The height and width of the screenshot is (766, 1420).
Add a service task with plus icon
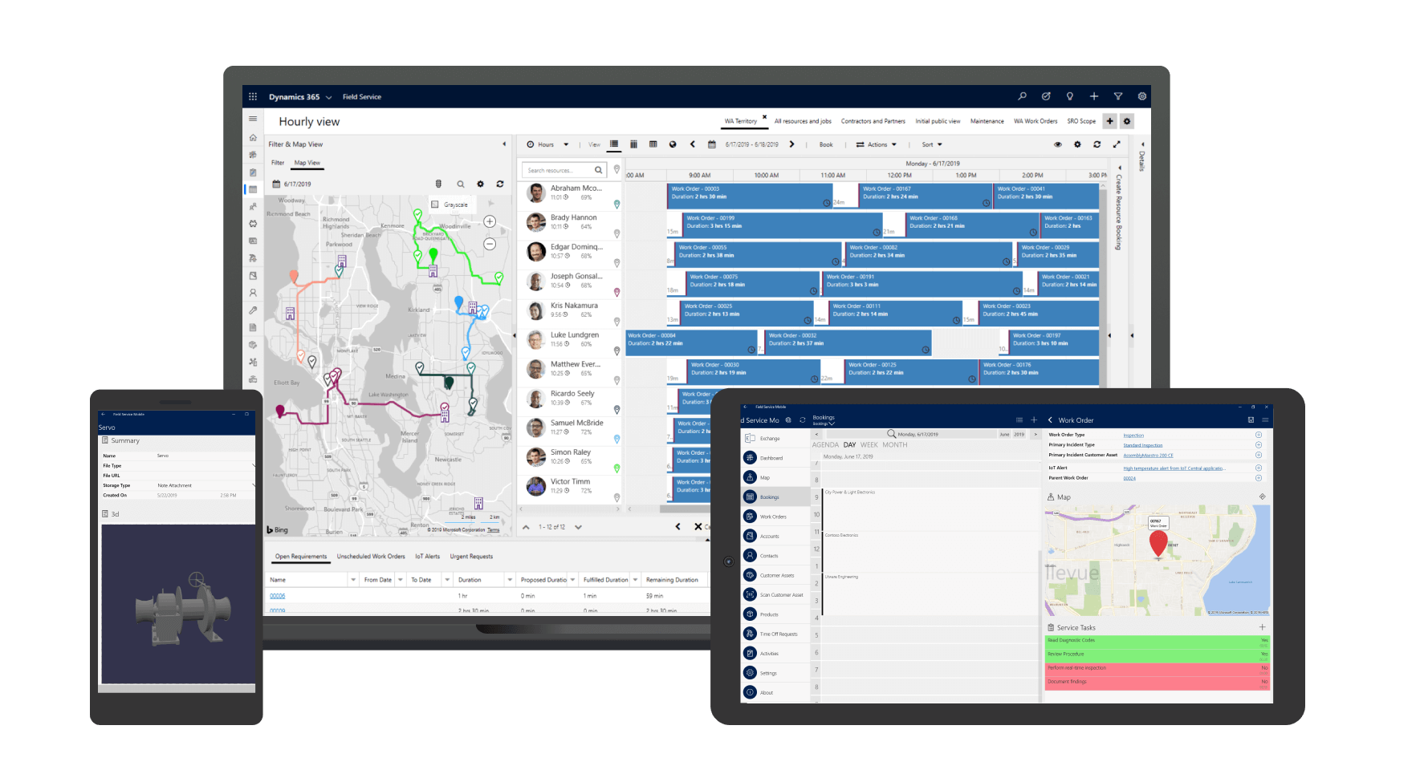[1262, 627]
